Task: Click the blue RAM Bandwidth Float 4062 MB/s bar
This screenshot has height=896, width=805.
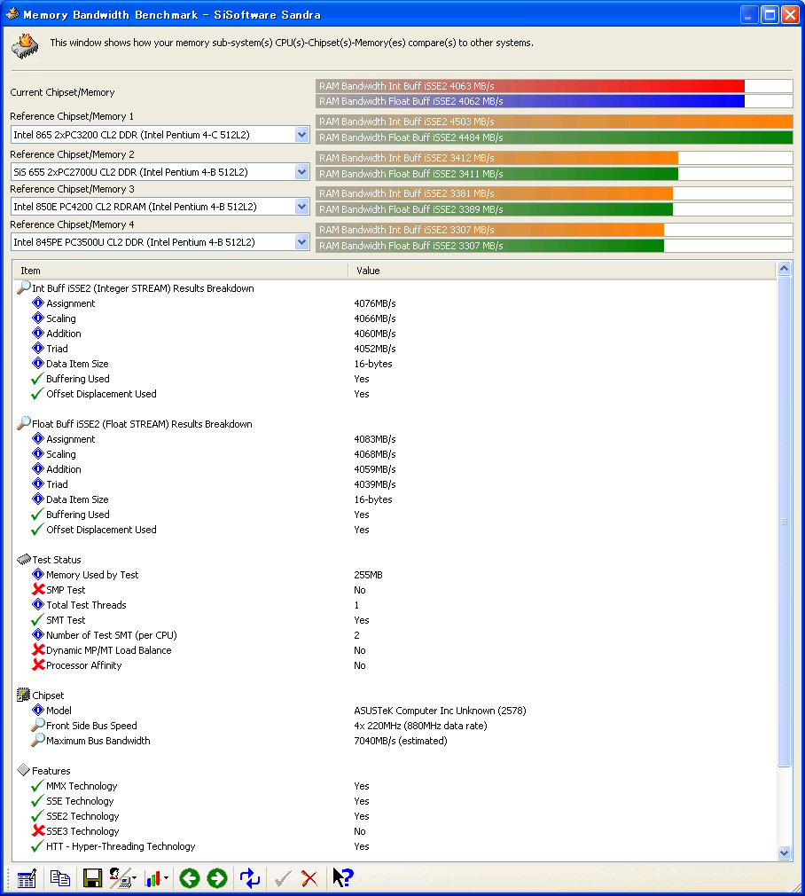Action: point(554,101)
